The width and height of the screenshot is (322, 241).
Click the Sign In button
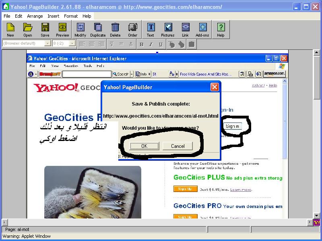point(232,126)
